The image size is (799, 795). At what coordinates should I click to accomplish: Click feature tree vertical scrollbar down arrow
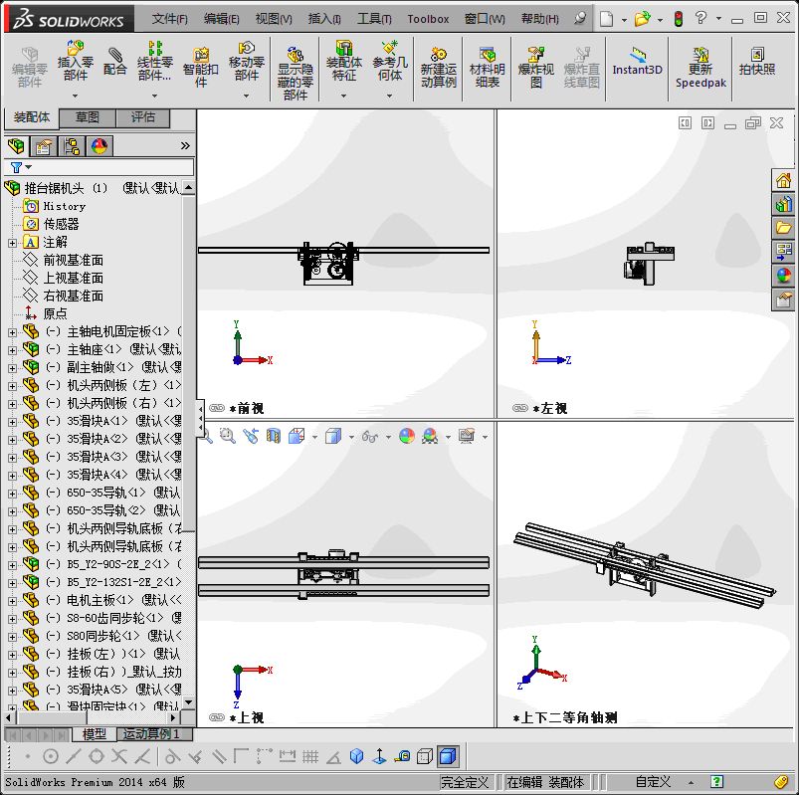[x=188, y=702]
